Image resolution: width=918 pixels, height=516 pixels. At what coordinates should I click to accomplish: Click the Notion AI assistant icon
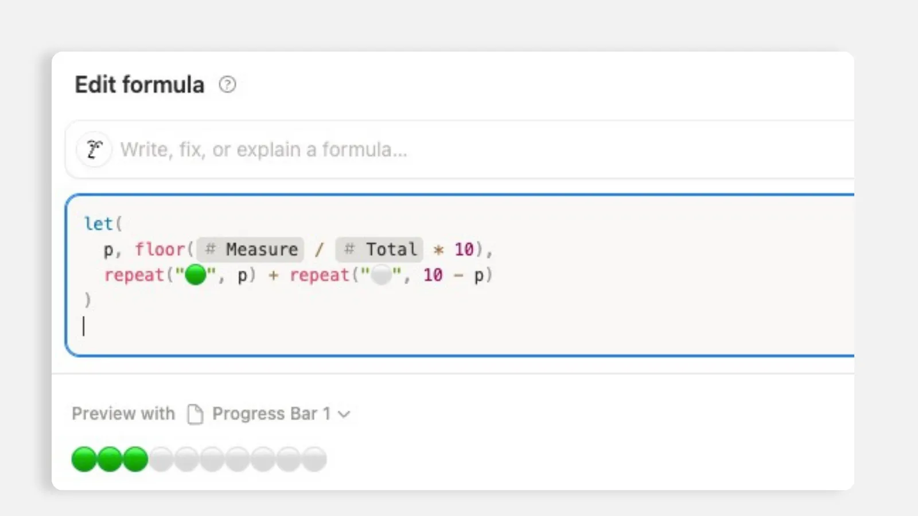point(94,150)
